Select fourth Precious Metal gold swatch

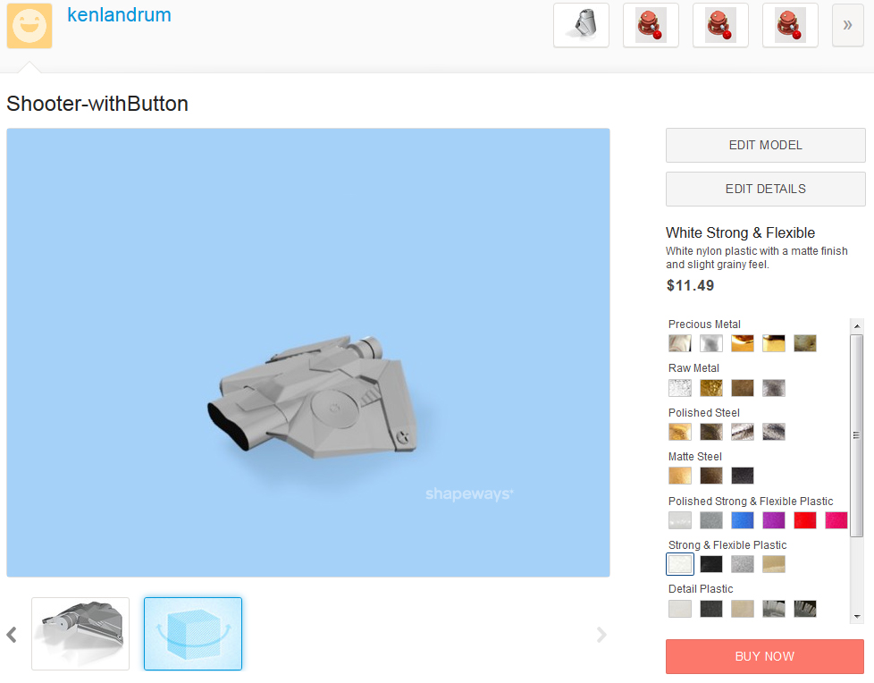774,343
